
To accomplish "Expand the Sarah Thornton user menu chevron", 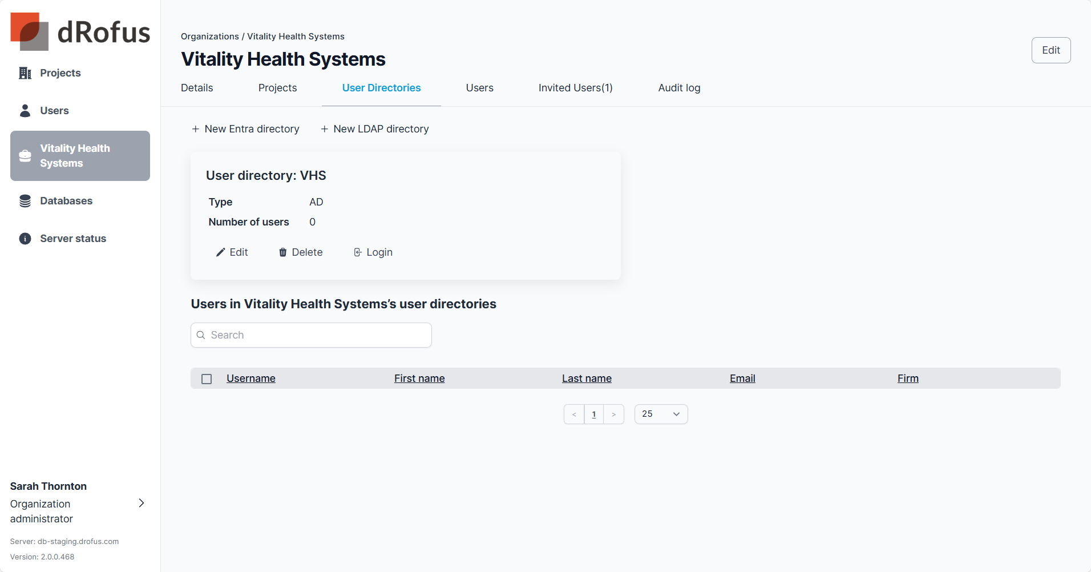I will (142, 503).
